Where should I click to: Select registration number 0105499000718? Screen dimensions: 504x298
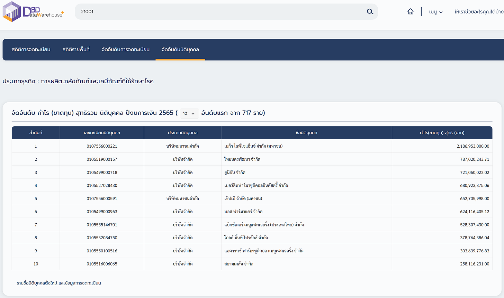point(102,173)
